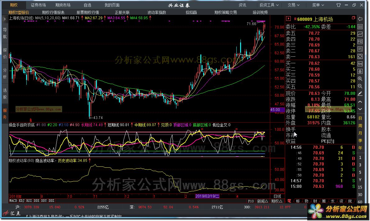Select the 1-minute period button
Screen dimensions: 370x221
(x=360, y=157)
